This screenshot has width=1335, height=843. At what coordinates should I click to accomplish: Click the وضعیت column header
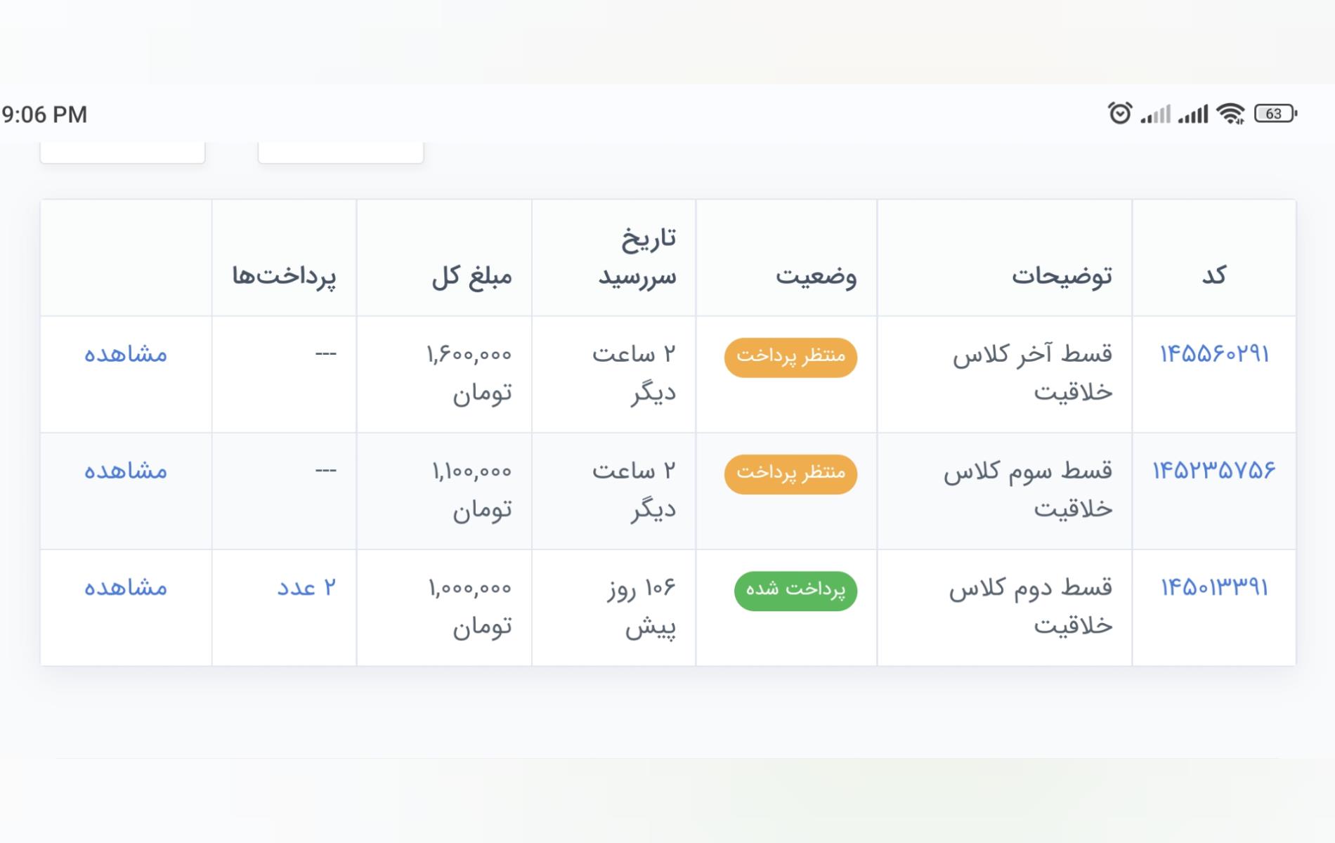[x=816, y=275]
